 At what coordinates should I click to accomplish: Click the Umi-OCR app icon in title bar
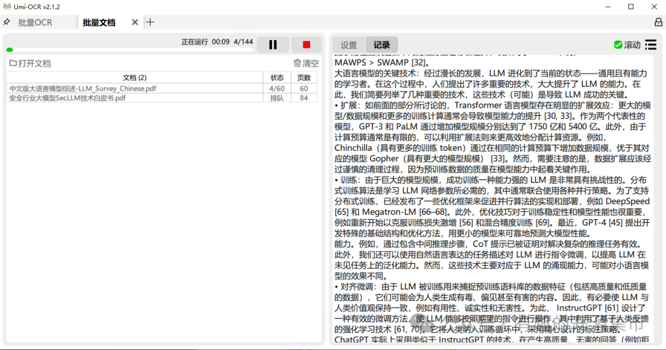tap(7, 7)
